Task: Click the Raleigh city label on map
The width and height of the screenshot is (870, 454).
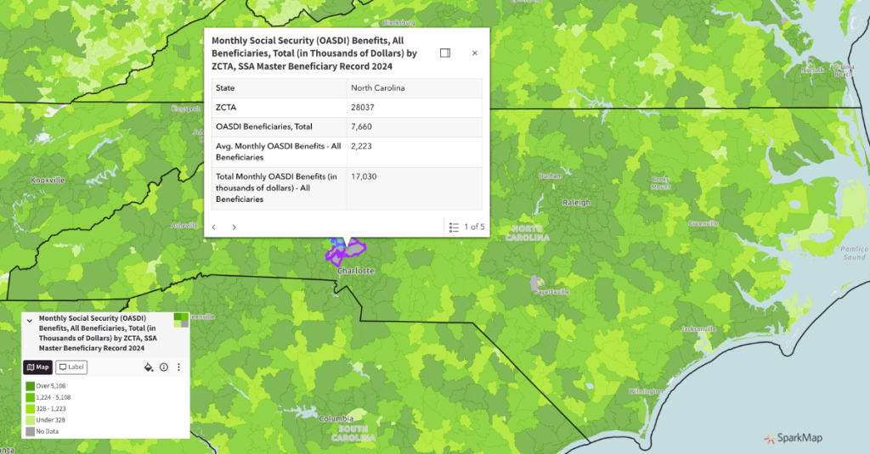Action: tap(577, 202)
